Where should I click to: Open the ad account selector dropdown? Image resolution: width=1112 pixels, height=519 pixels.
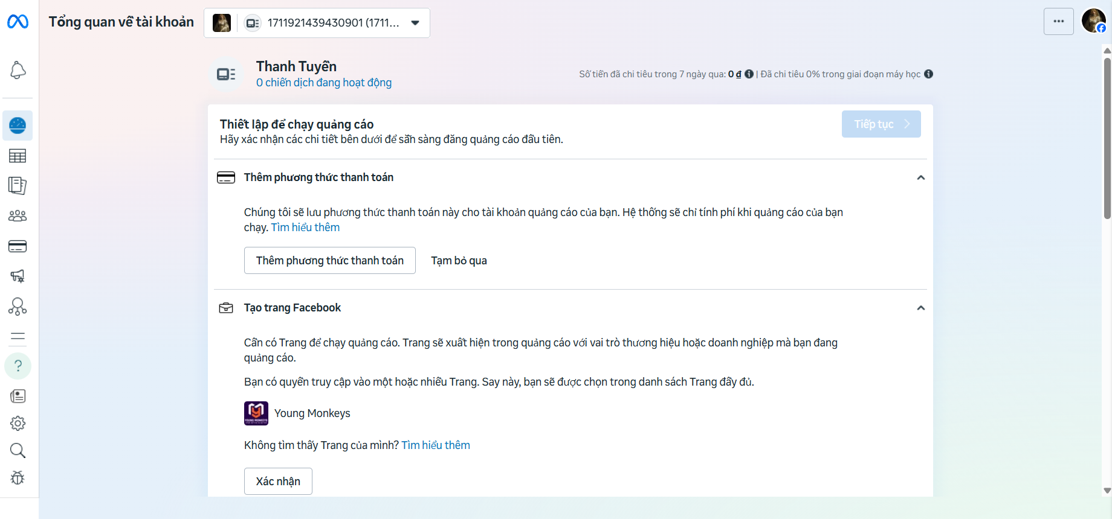click(x=317, y=23)
